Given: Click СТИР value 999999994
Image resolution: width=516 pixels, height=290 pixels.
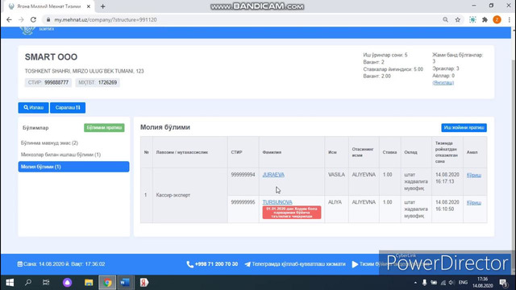Looking at the screenshot, I should coord(243,175).
